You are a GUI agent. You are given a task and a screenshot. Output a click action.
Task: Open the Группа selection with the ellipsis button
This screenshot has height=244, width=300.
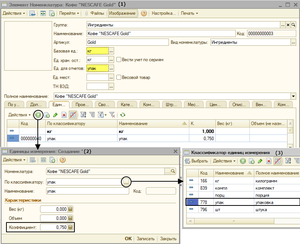tap(283, 25)
